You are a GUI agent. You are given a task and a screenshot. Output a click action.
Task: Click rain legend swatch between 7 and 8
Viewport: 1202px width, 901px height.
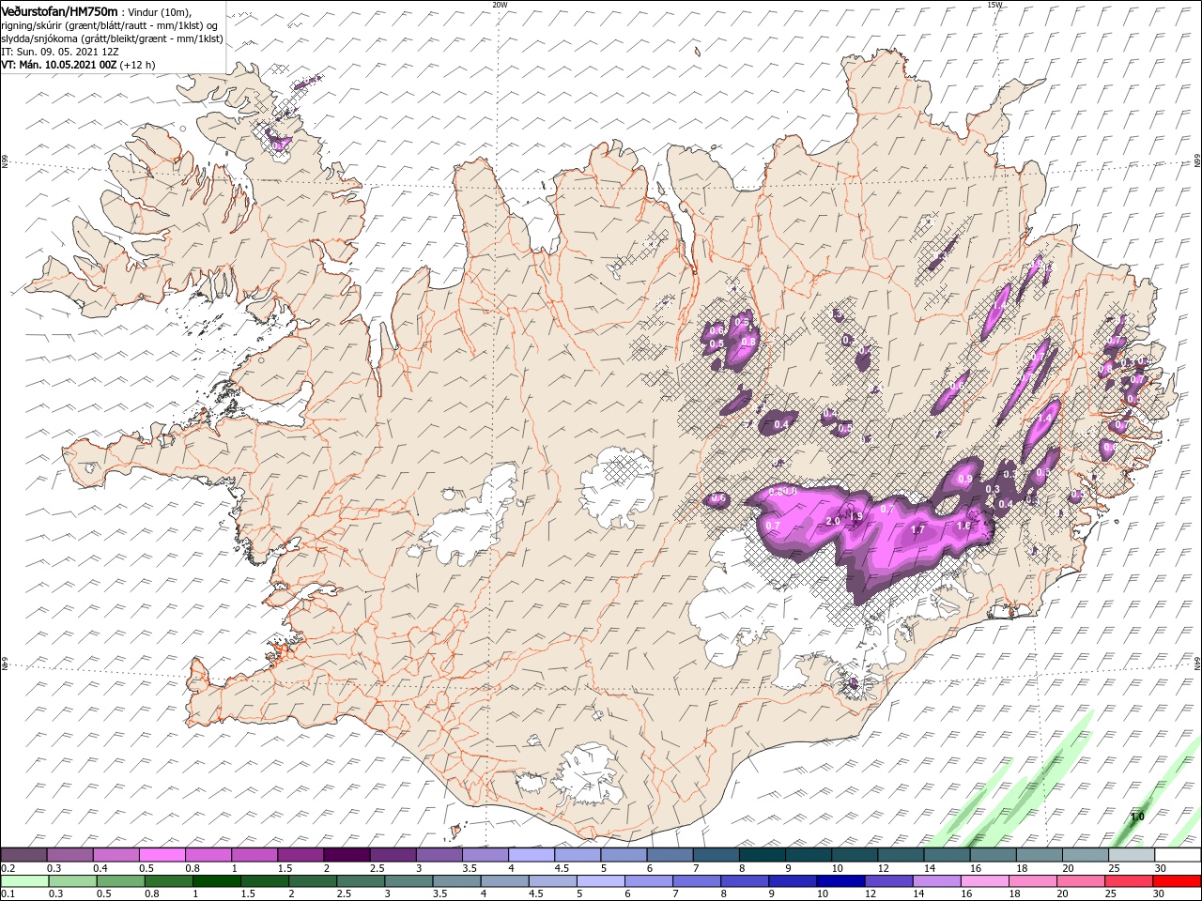click(695, 881)
